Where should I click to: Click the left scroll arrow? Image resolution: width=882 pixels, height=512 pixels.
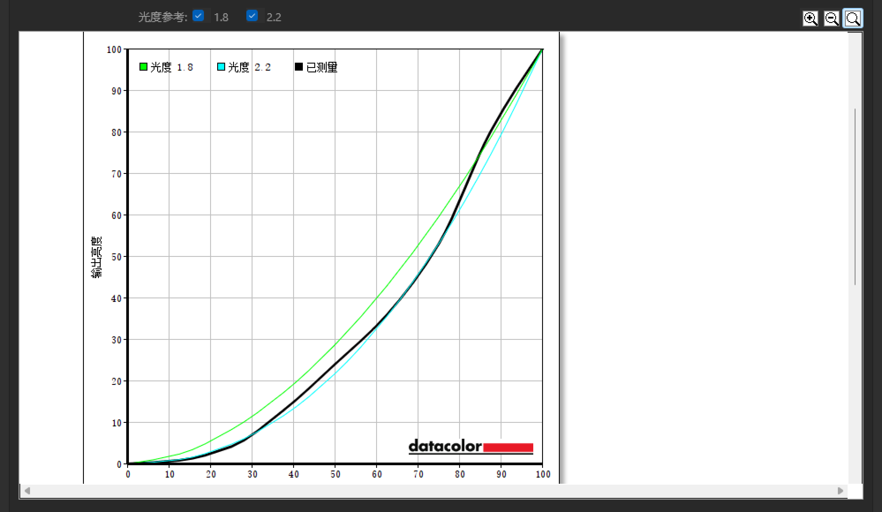point(27,491)
